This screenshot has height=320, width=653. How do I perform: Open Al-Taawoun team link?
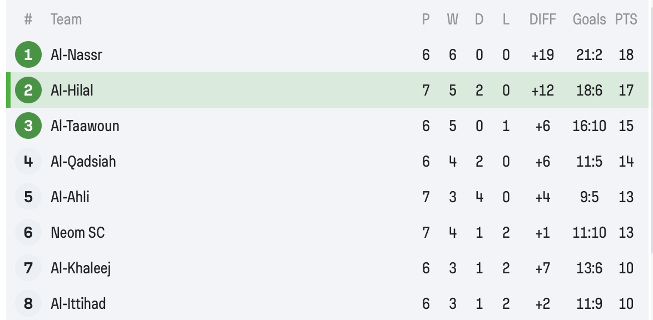(x=85, y=126)
